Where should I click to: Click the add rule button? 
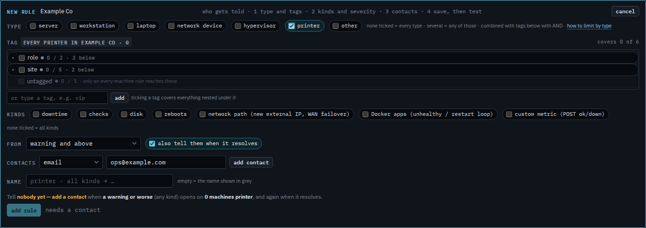[x=24, y=210]
